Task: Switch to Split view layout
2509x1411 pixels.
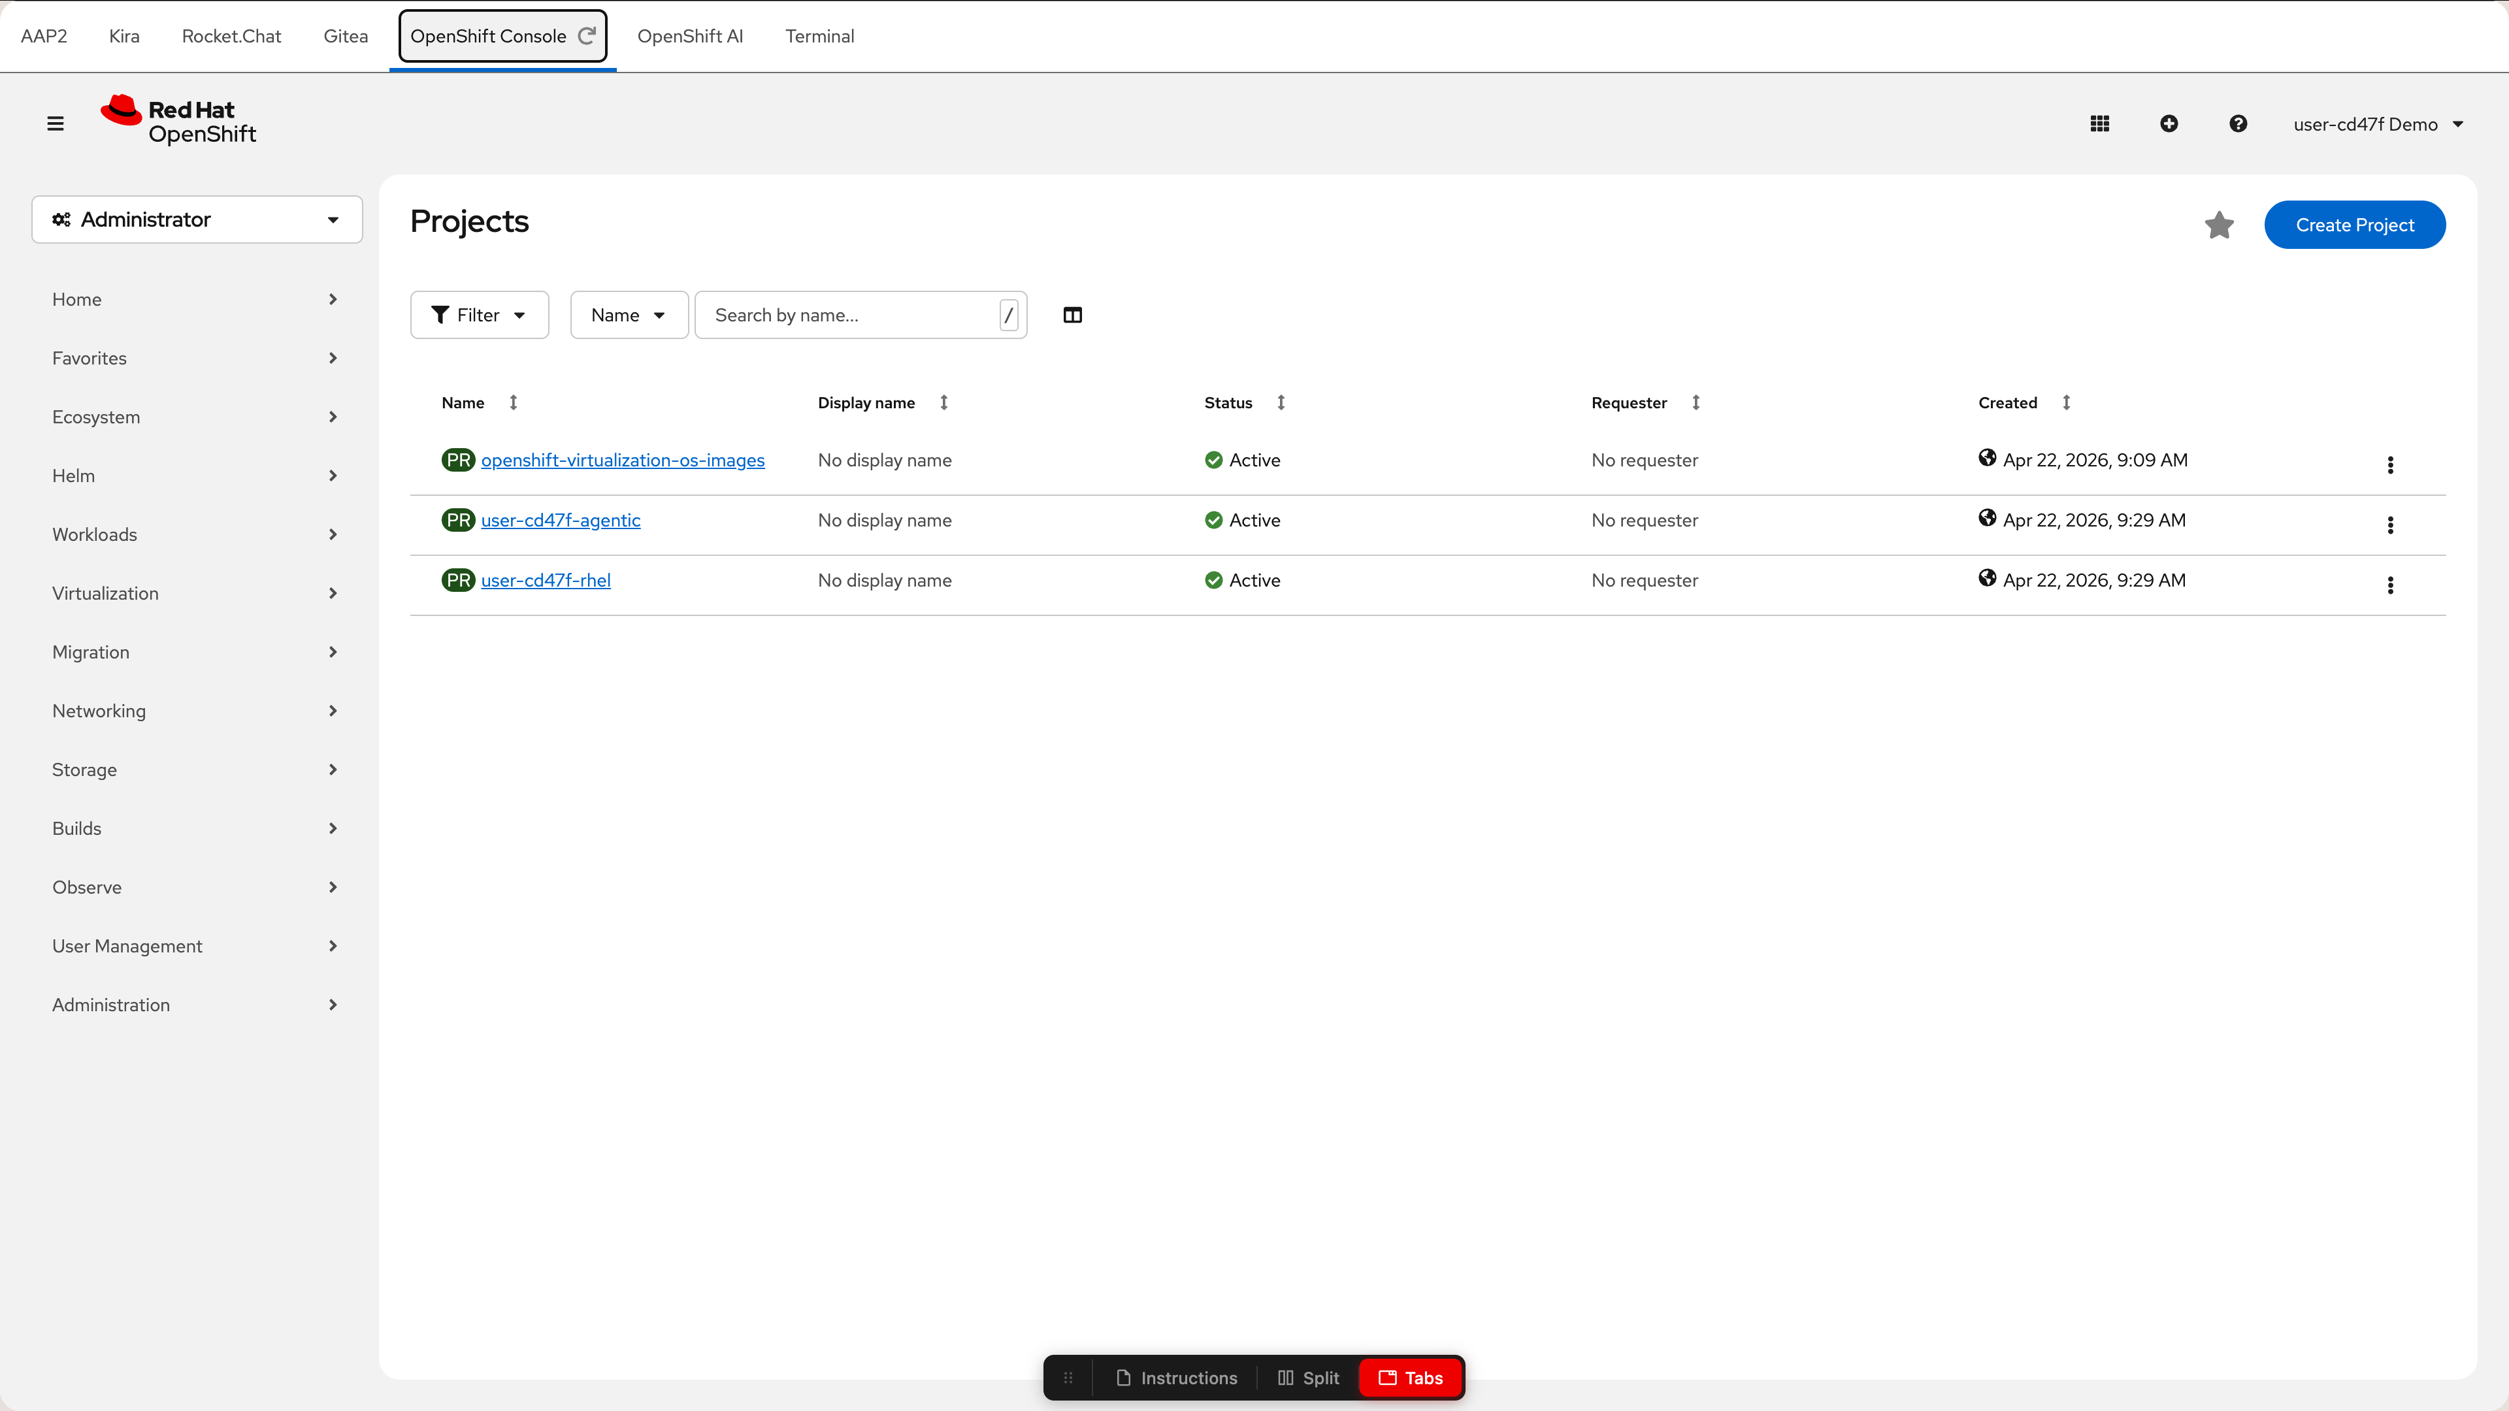Action: coord(1308,1378)
